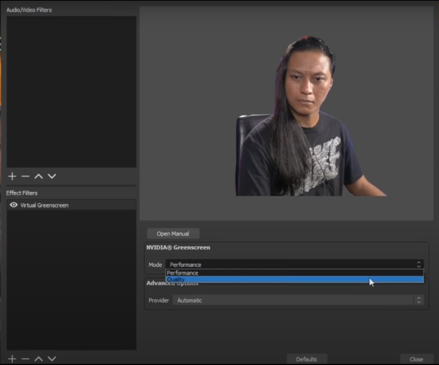Click the Mode dropdown stepper arrows
The width and height of the screenshot is (439, 365).
click(419, 264)
